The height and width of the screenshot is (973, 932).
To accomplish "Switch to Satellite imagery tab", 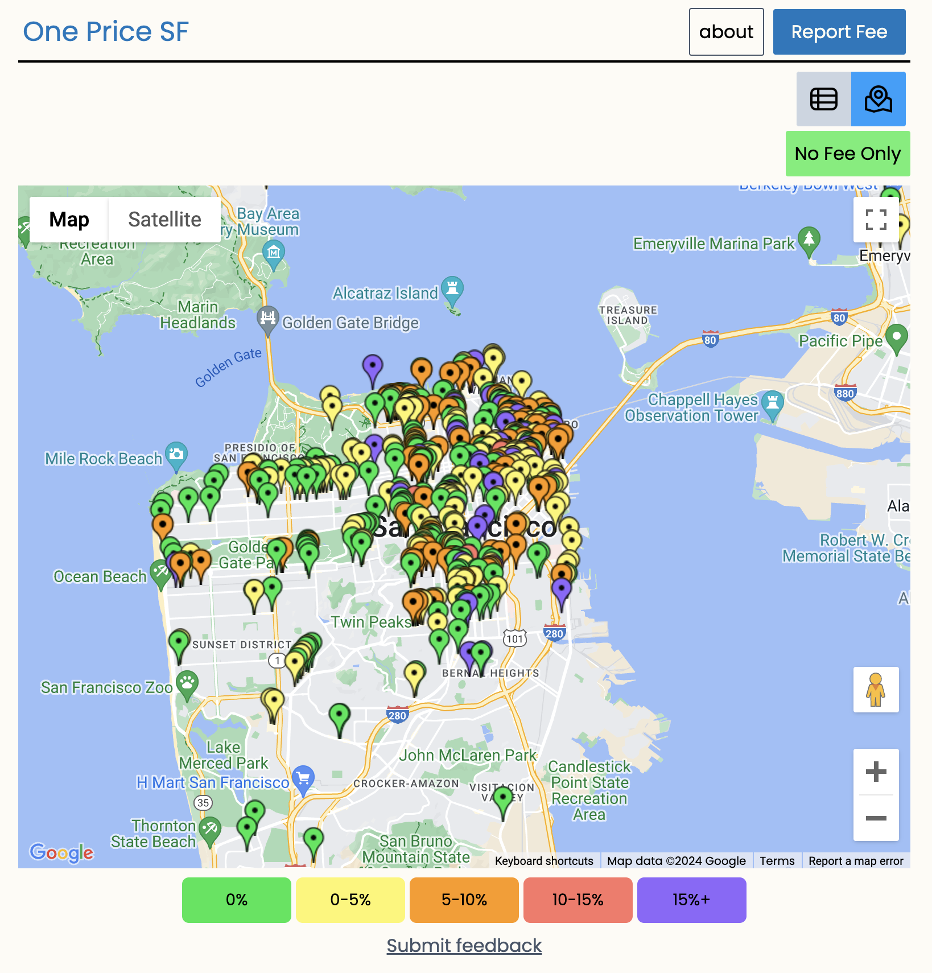I will 164,220.
